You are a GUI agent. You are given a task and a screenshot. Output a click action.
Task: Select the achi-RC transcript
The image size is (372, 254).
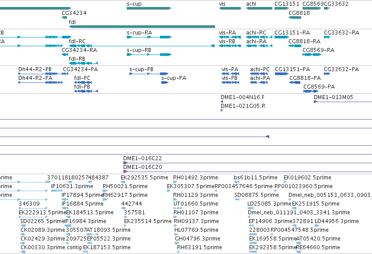click(259, 37)
